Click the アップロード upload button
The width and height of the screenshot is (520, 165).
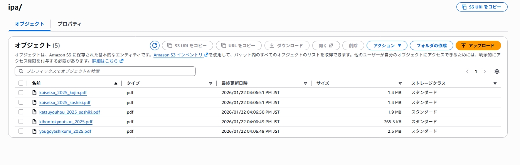[478, 45]
